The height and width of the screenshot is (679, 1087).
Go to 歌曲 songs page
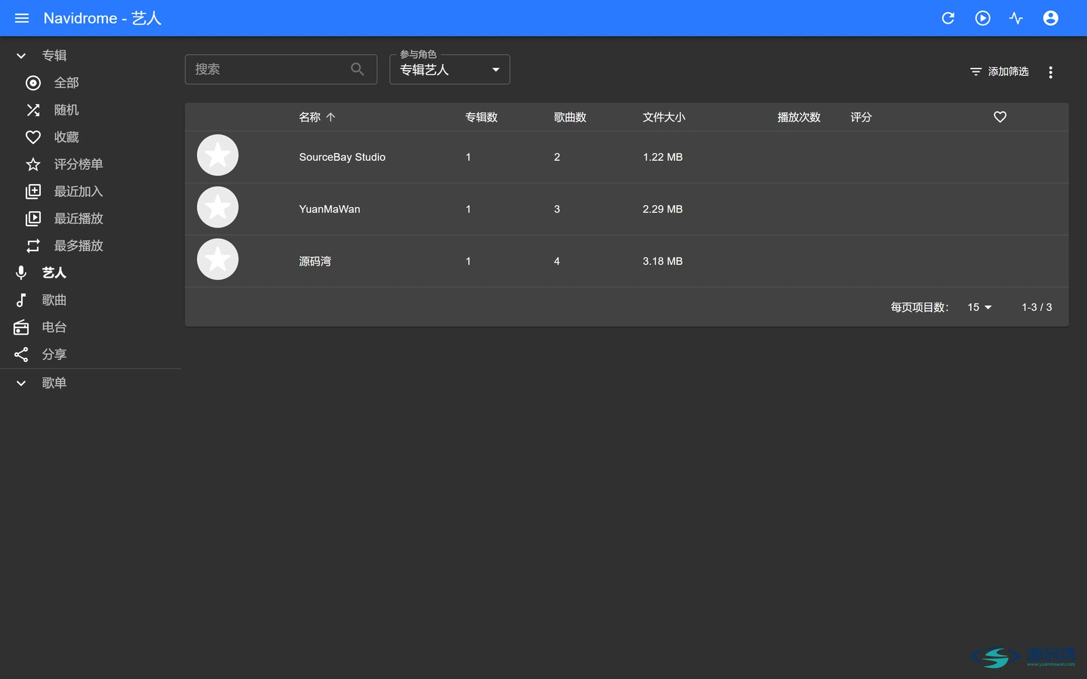(54, 300)
